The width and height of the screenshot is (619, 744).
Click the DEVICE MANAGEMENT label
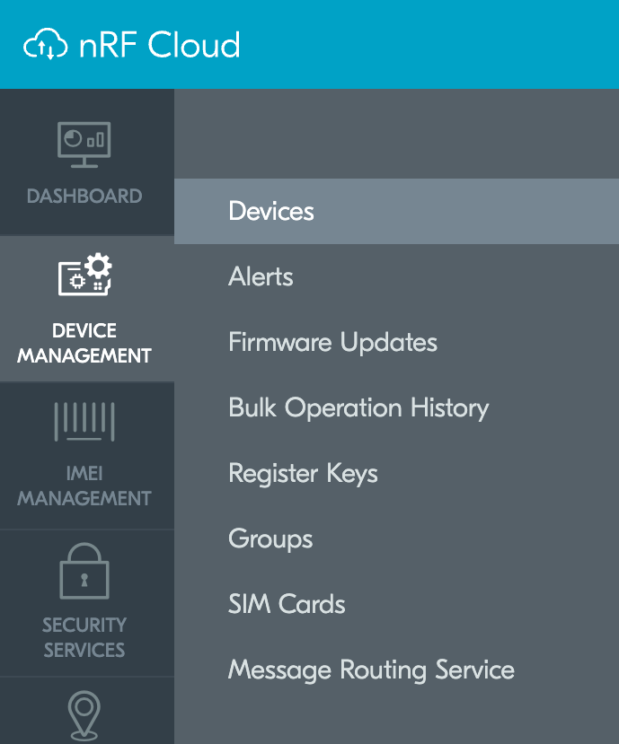pos(84,343)
